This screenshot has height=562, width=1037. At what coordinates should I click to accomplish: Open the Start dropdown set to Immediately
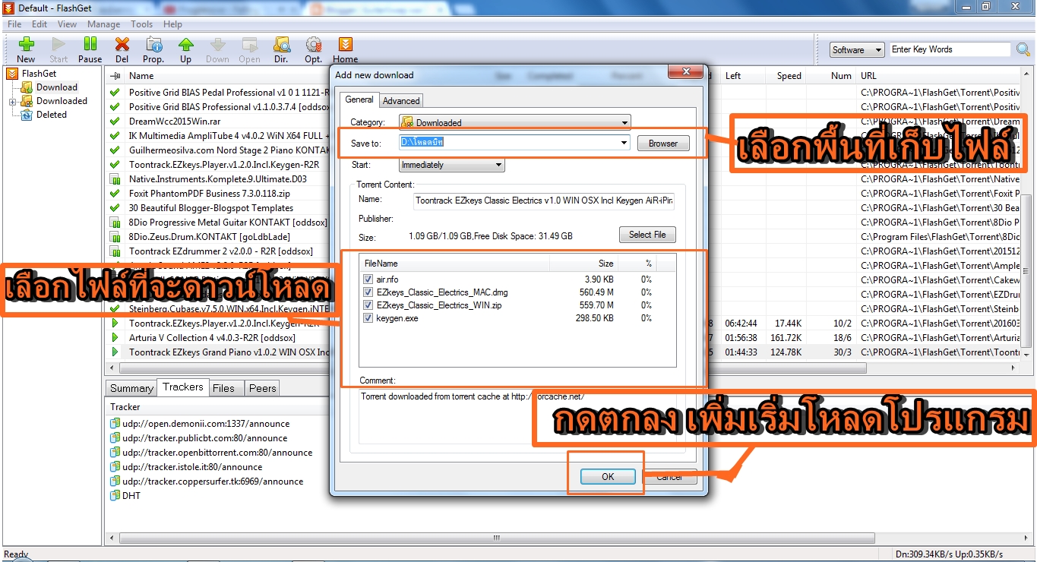coord(451,165)
